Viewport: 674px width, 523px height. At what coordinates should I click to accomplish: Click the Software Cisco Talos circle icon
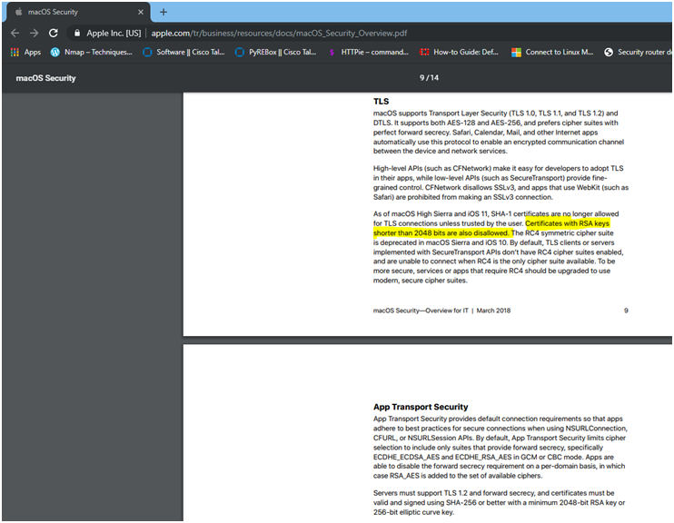tap(147, 52)
